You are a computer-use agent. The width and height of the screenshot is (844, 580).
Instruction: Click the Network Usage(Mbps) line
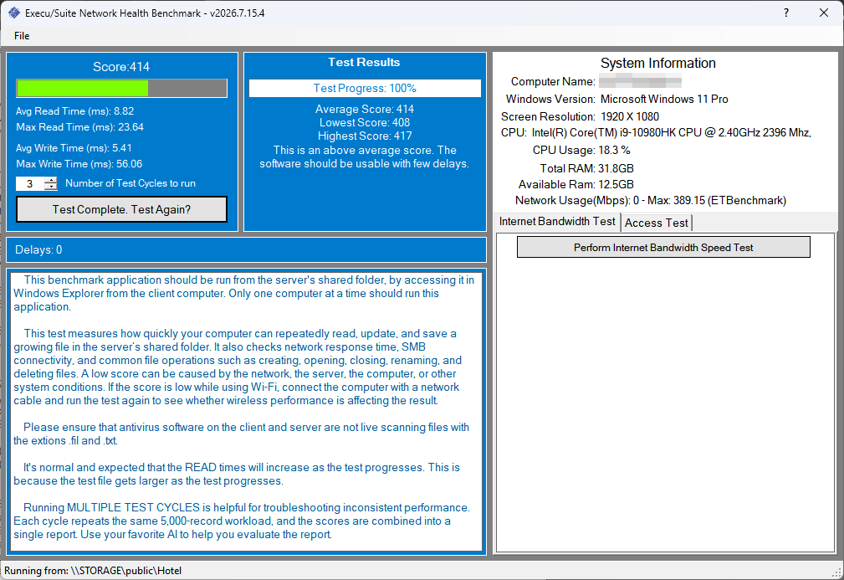[650, 201]
